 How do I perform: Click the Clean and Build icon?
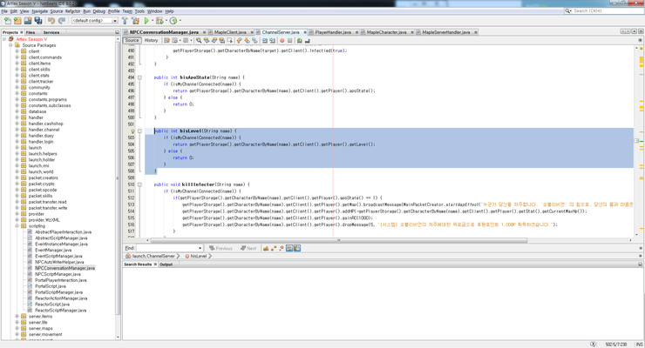[x=135, y=21]
